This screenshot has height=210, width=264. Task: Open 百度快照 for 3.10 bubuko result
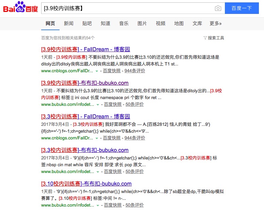113,205
